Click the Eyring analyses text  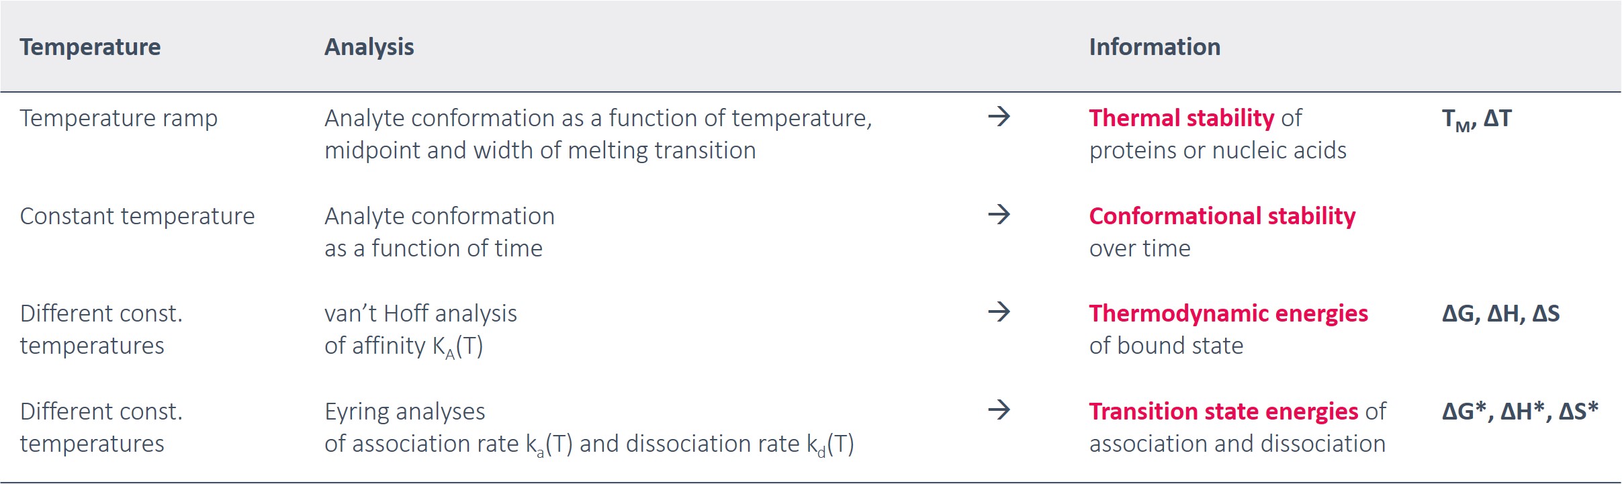404,412
